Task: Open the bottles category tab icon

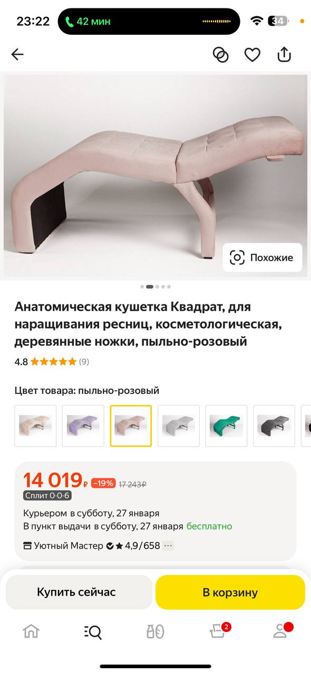Action: (155, 631)
